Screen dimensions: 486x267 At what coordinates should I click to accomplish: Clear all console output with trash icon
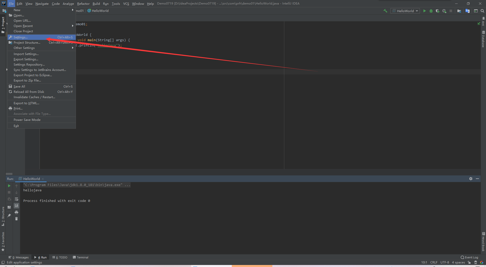[16, 219]
